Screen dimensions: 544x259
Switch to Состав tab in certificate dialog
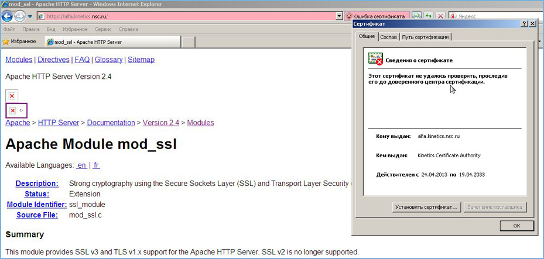click(x=388, y=37)
